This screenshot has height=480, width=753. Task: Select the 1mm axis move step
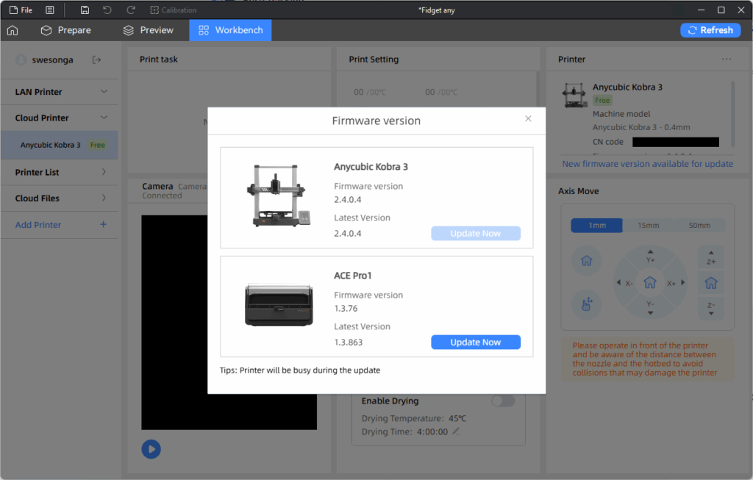(596, 226)
